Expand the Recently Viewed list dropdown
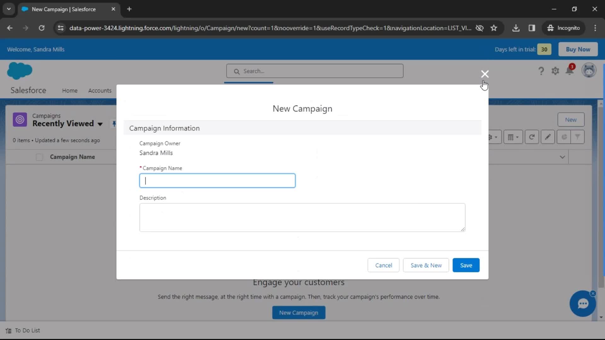This screenshot has height=340, width=605. 100,124
